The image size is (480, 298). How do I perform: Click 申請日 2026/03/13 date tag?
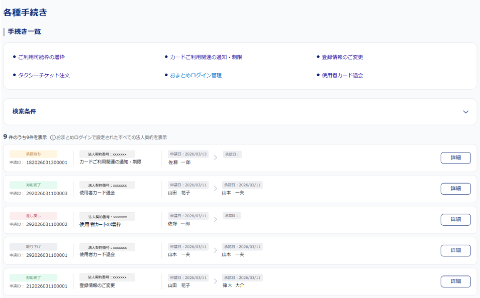[x=188, y=154]
